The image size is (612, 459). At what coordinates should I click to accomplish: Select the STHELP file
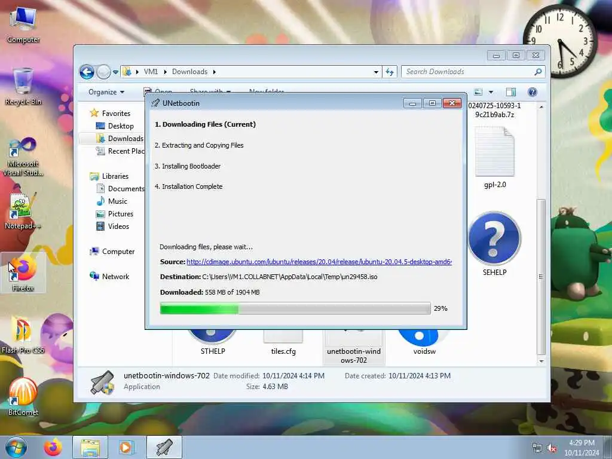click(213, 342)
